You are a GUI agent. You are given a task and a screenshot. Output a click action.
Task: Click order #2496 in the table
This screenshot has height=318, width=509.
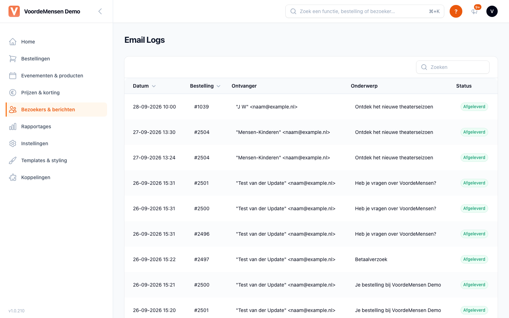pos(202,234)
